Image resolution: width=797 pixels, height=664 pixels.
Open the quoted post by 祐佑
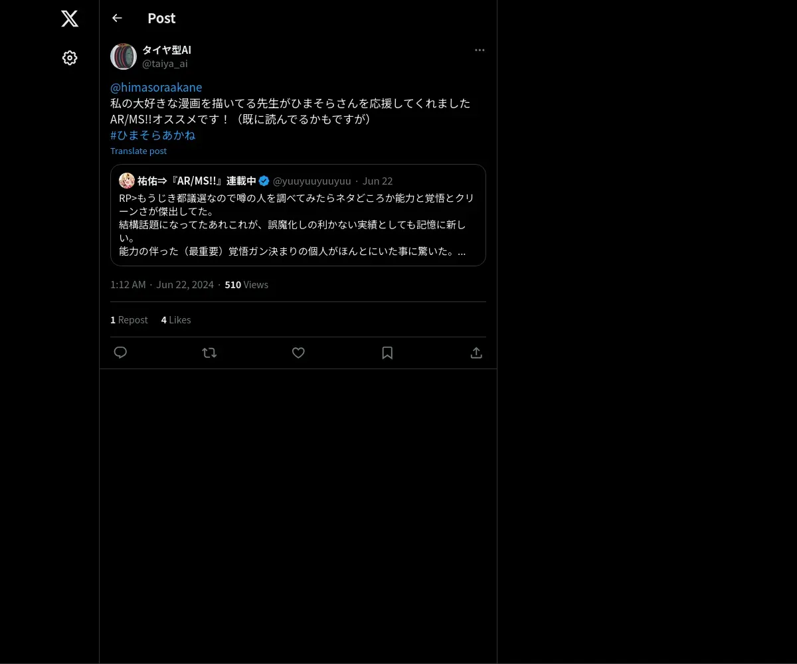tap(298, 215)
